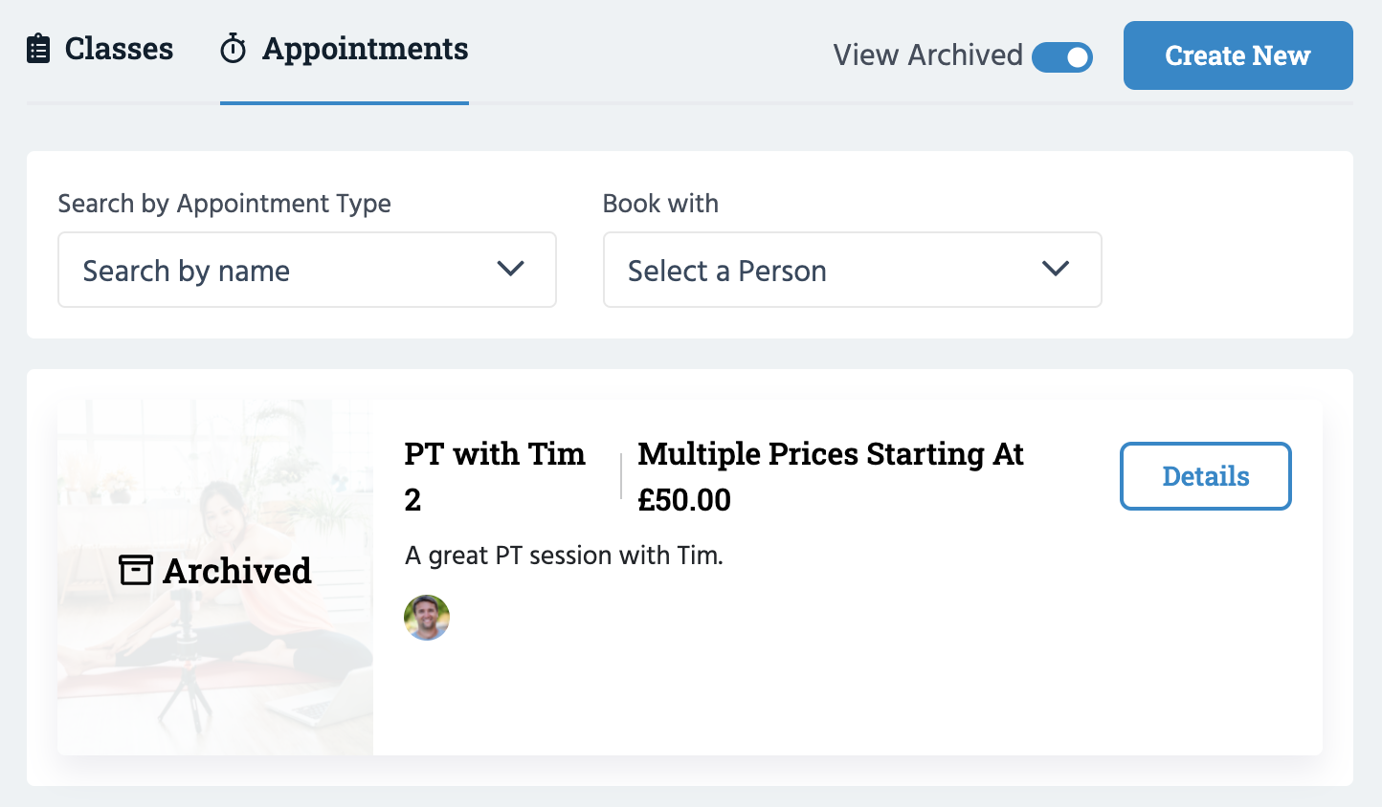Click the chevron on Search by Appointment Type
1382x807 pixels.
pyautogui.click(x=510, y=270)
